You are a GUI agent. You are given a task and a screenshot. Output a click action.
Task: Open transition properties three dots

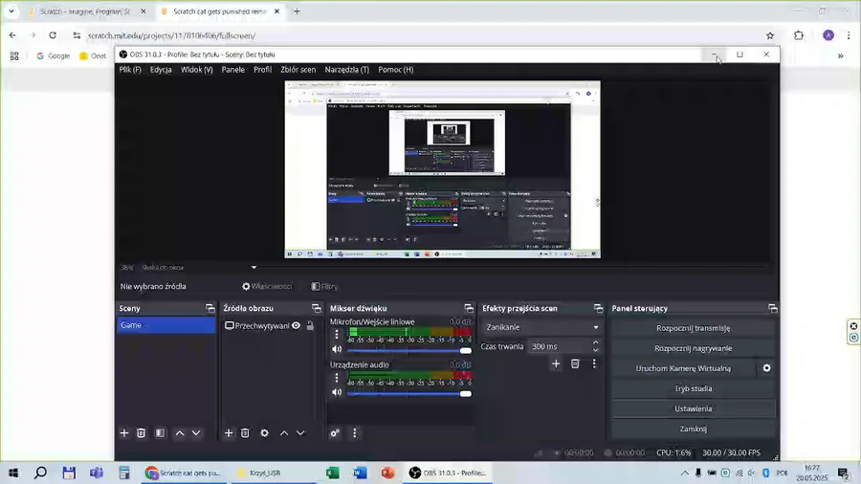(594, 363)
